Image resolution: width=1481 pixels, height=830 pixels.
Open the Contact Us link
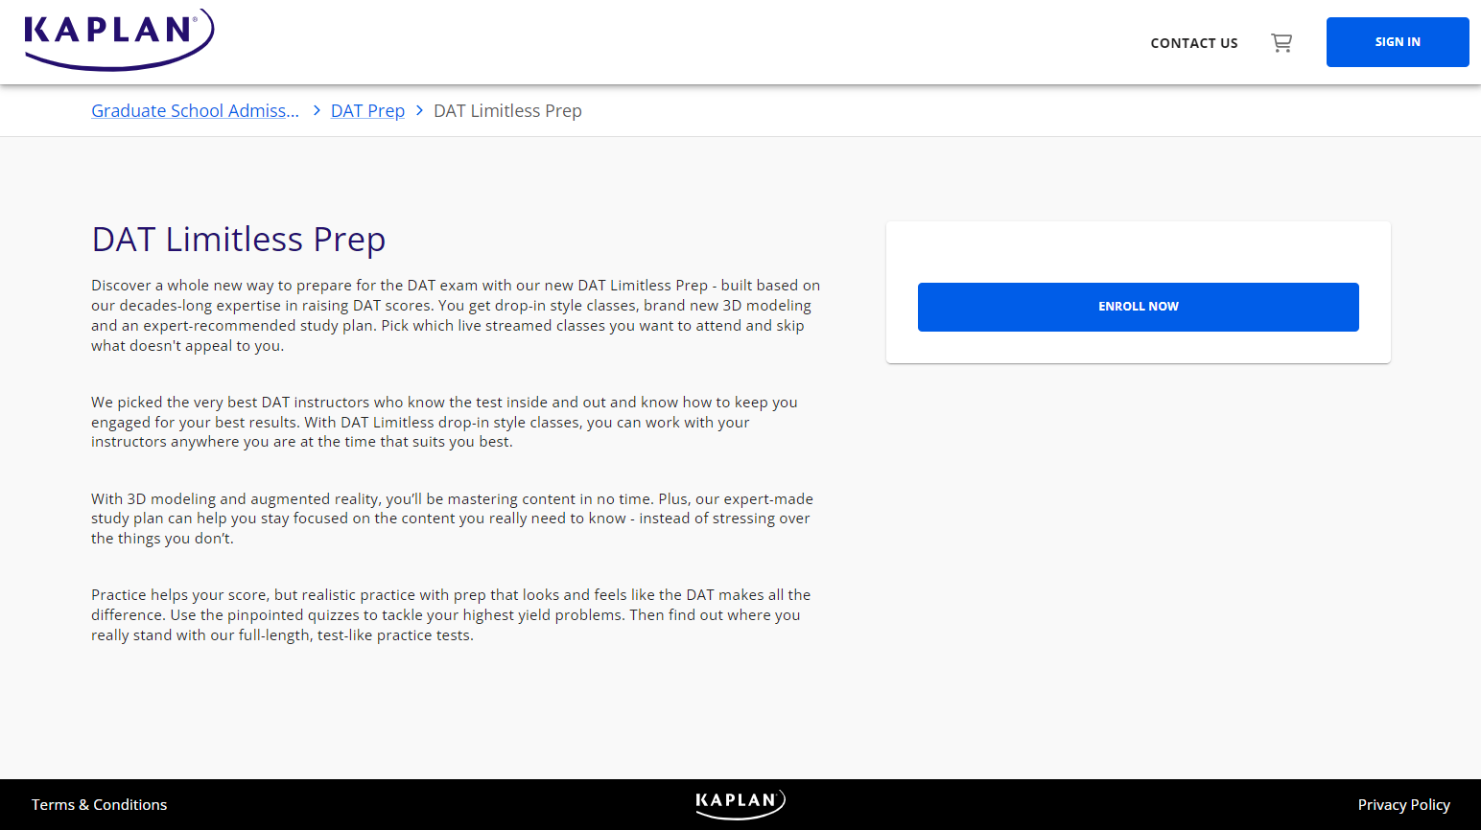tap(1194, 43)
